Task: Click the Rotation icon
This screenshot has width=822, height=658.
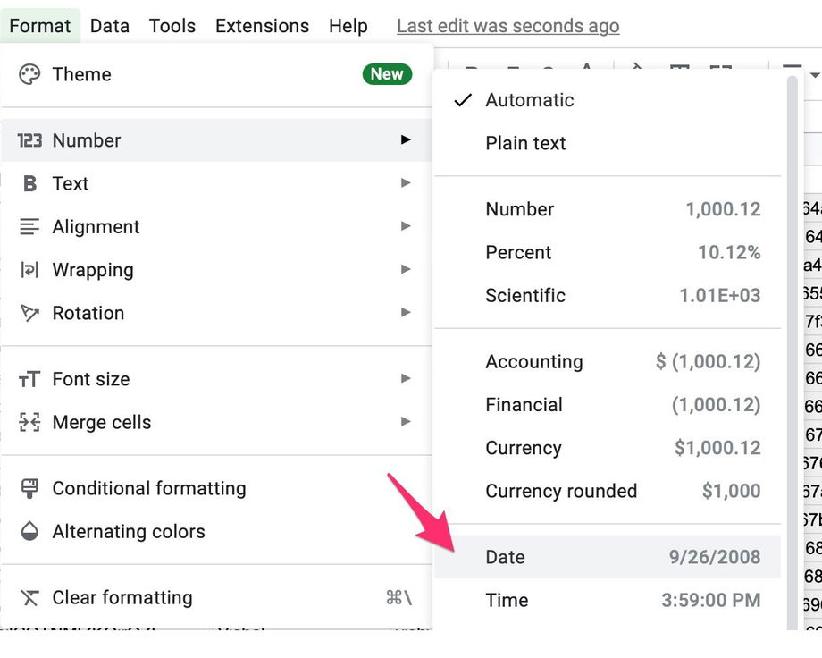Action: (x=29, y=313)
